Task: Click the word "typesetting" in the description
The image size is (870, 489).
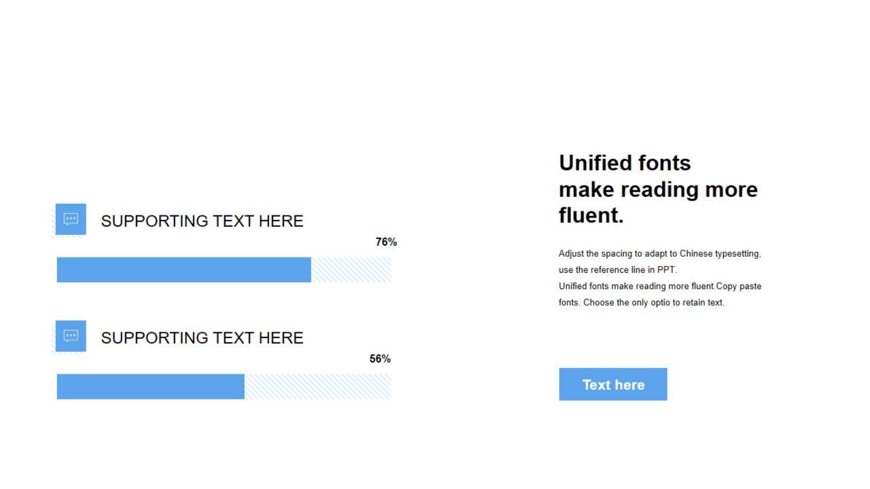Action: click(x=737, y=254)
